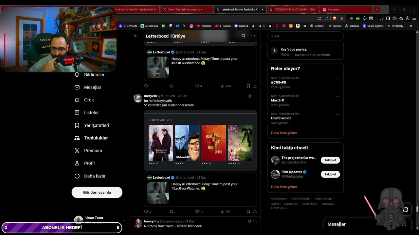Open Topluluklar in the sidebar
This screenshot has height=235, width=419.
91,138
